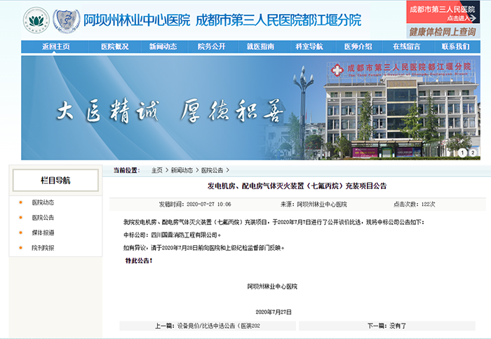
Task: Select 医师介绍 in the navigation bar
Action: pyautogui.click(x=358, y=47)
